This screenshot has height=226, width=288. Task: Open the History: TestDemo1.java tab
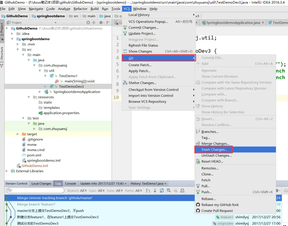pos(148,184)
